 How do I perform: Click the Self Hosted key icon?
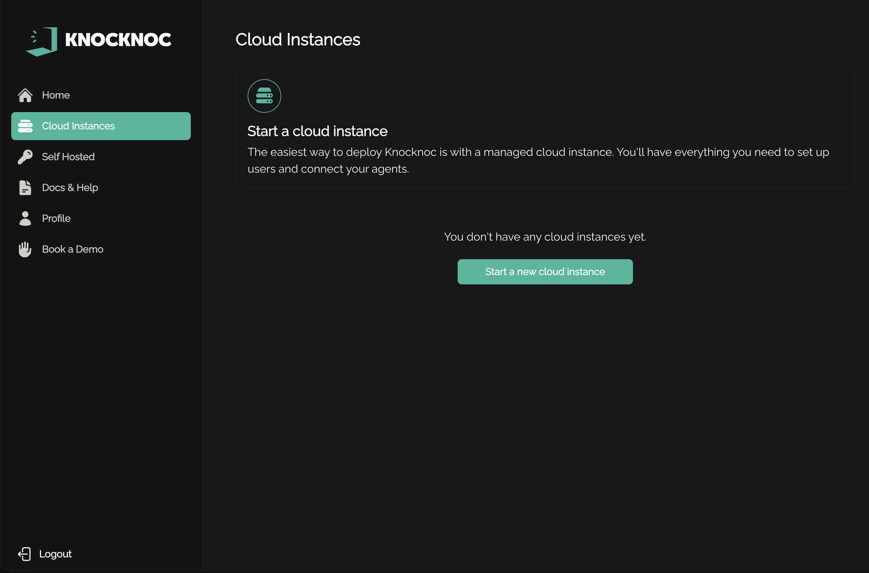(25, 157)
